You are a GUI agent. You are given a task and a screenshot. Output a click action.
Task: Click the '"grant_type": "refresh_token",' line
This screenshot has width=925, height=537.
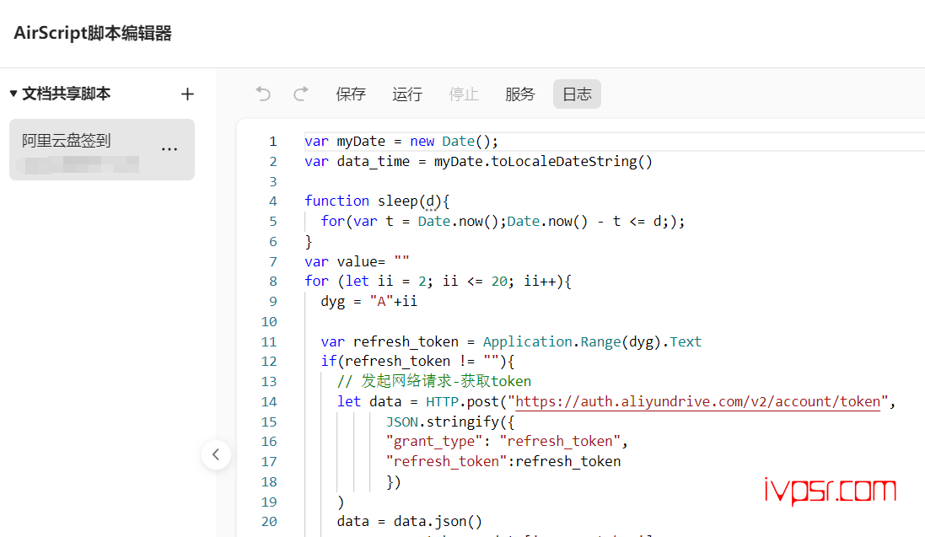click(x=507, y=442)
